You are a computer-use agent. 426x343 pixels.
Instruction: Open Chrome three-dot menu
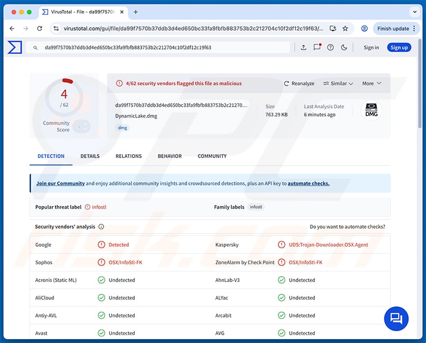pyautogui.click(x=414, y=29)
